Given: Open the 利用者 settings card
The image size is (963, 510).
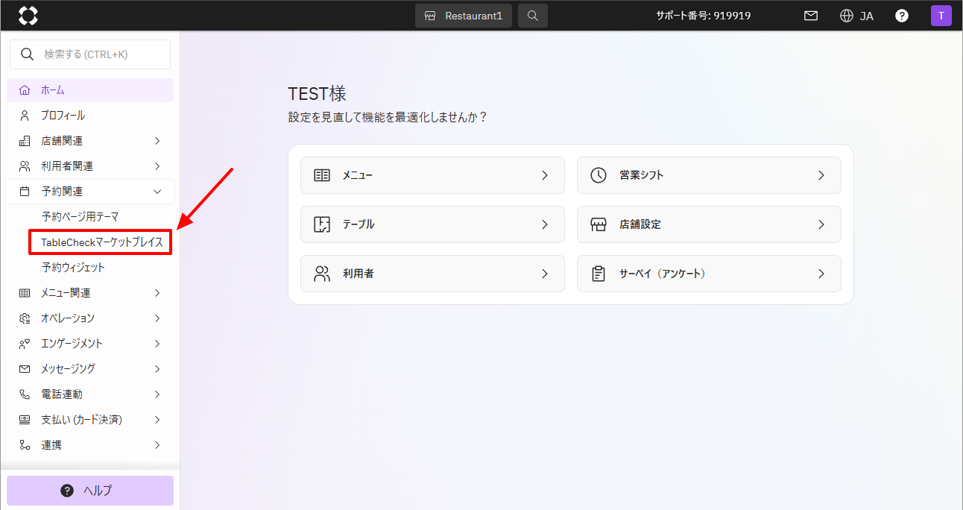Looking at the screenshot, I should (432, 274).
